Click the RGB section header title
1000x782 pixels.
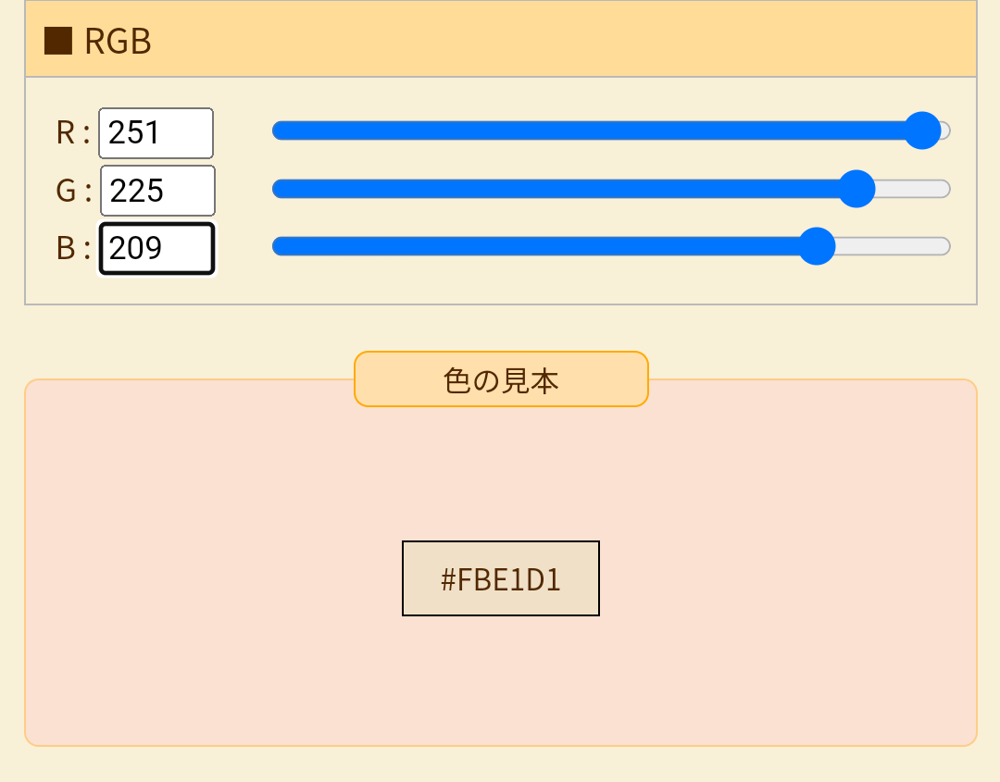coord(118,42)
